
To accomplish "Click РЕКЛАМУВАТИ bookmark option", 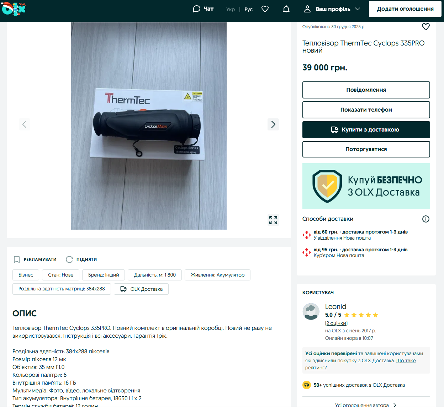I will tap(35, 259).
